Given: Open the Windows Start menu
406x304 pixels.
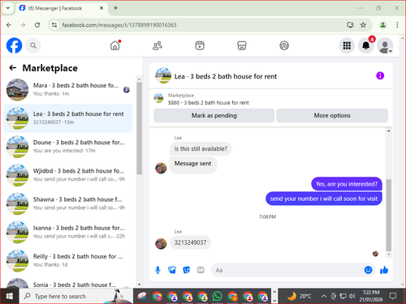Looking at the screenshot, I should [x=10, y=296].
